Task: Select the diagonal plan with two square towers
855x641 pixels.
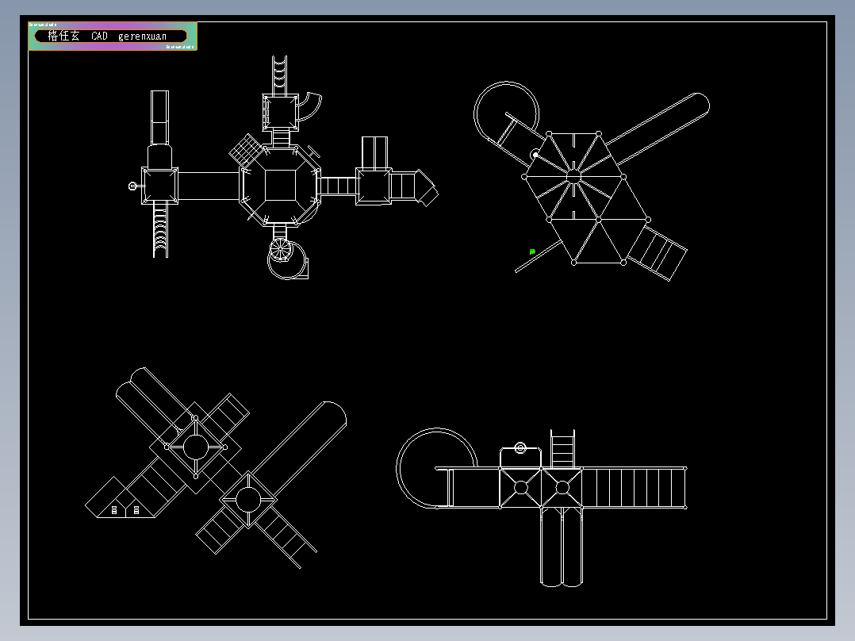Action: [216, 468]
